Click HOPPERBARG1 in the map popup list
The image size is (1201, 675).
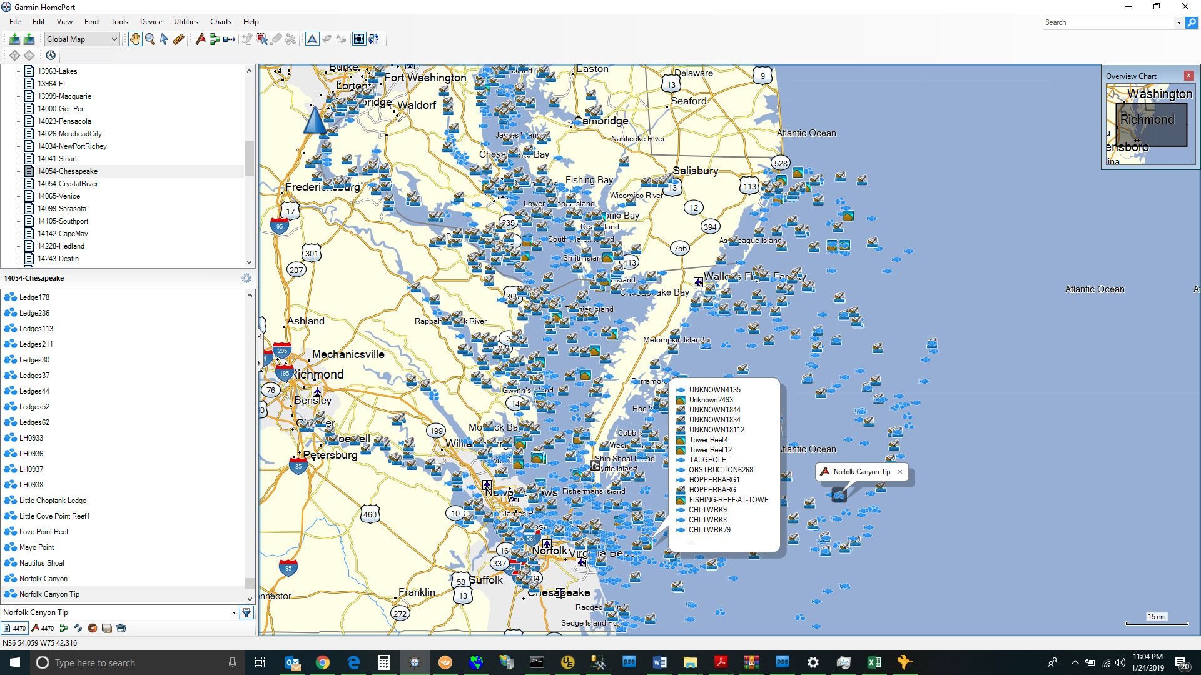[x=714, y=480]
